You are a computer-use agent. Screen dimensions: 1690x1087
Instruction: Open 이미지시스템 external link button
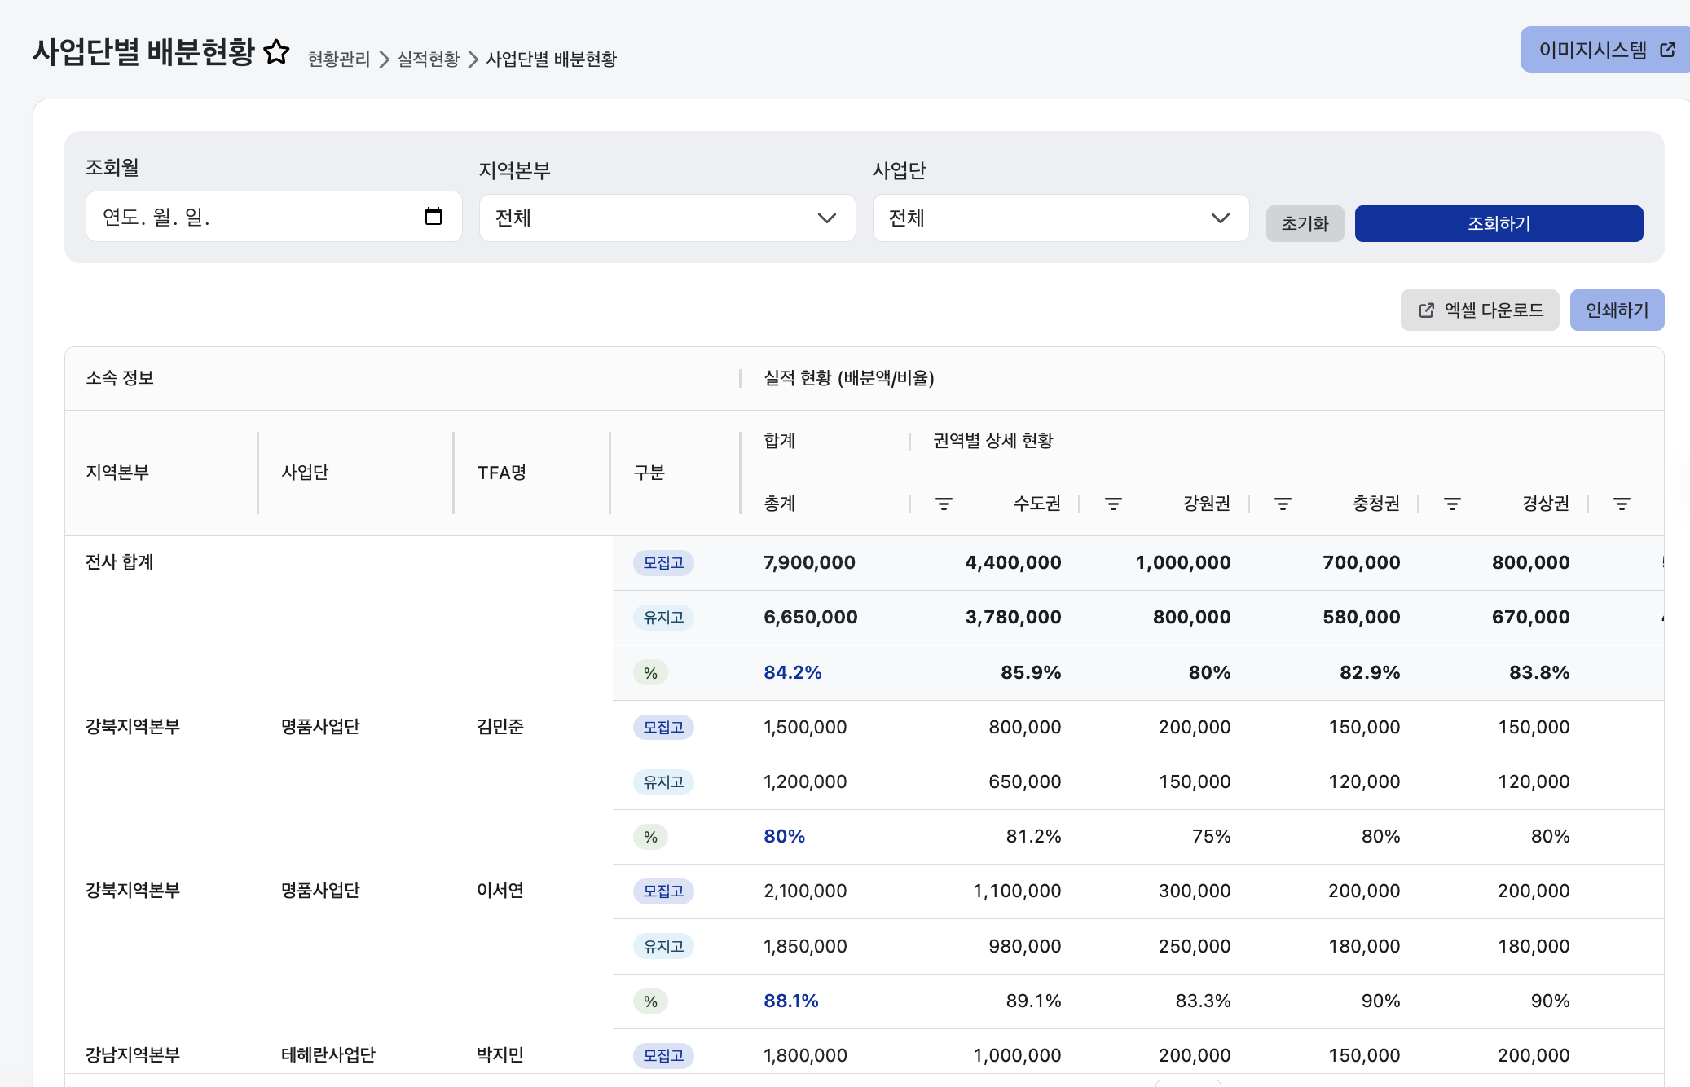[1605, 50]
